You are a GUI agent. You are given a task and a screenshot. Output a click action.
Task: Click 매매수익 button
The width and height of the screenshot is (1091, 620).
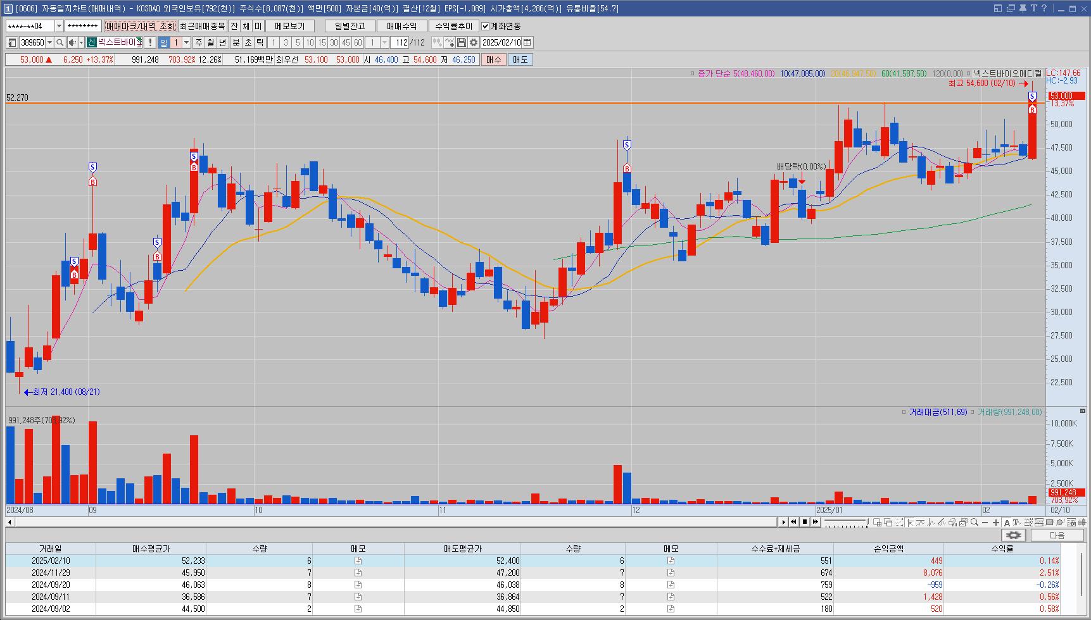tap(402, 26)
